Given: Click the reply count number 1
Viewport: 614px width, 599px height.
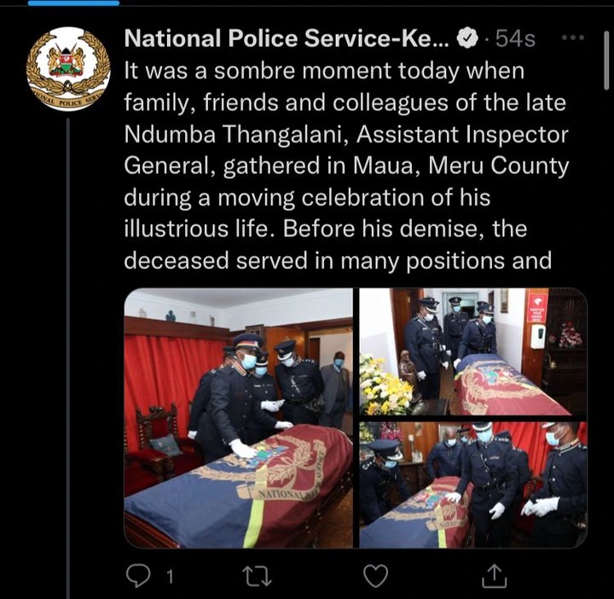Looking at the screenshot, I should (170, 577).
